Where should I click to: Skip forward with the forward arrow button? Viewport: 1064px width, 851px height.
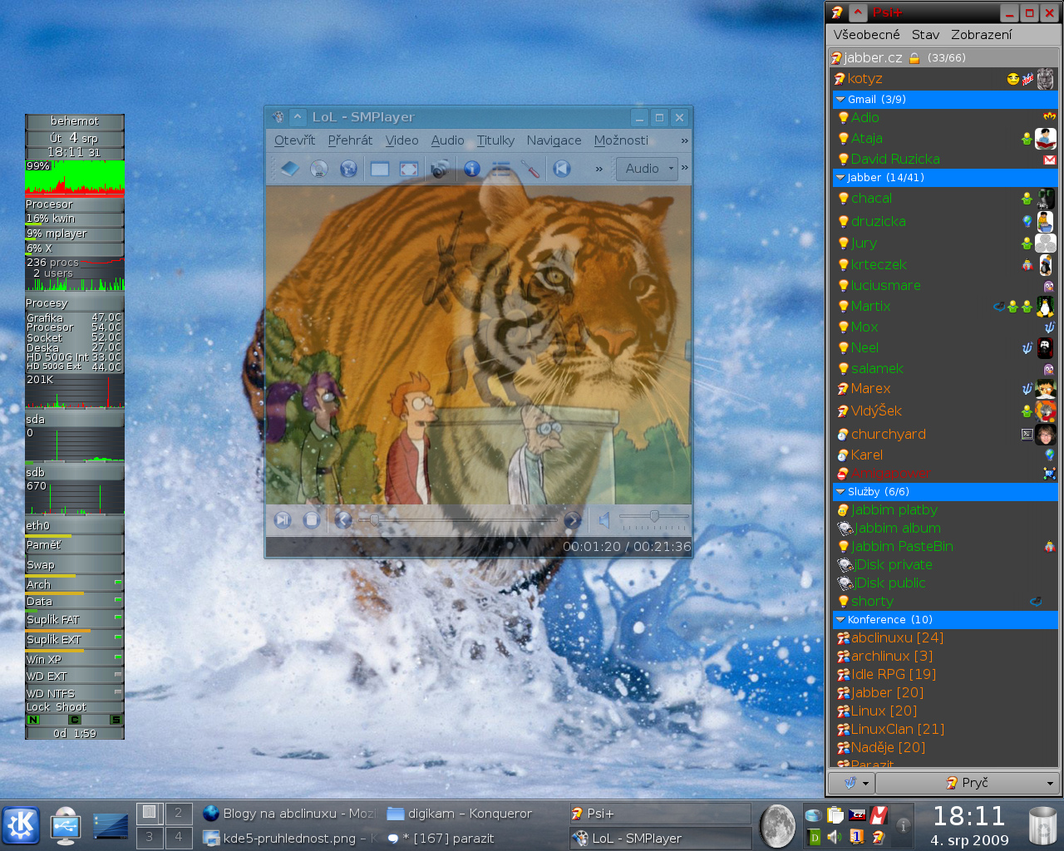click(572, 520)
